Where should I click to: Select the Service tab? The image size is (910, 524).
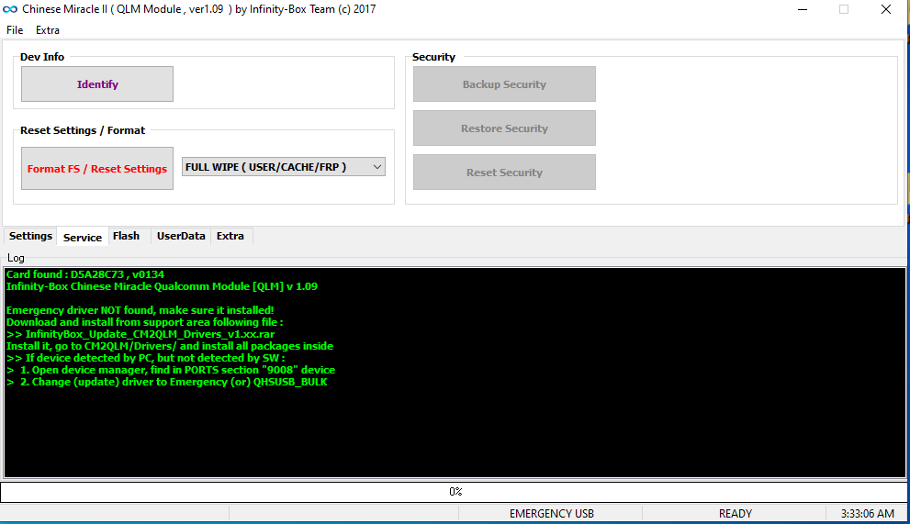83,237
